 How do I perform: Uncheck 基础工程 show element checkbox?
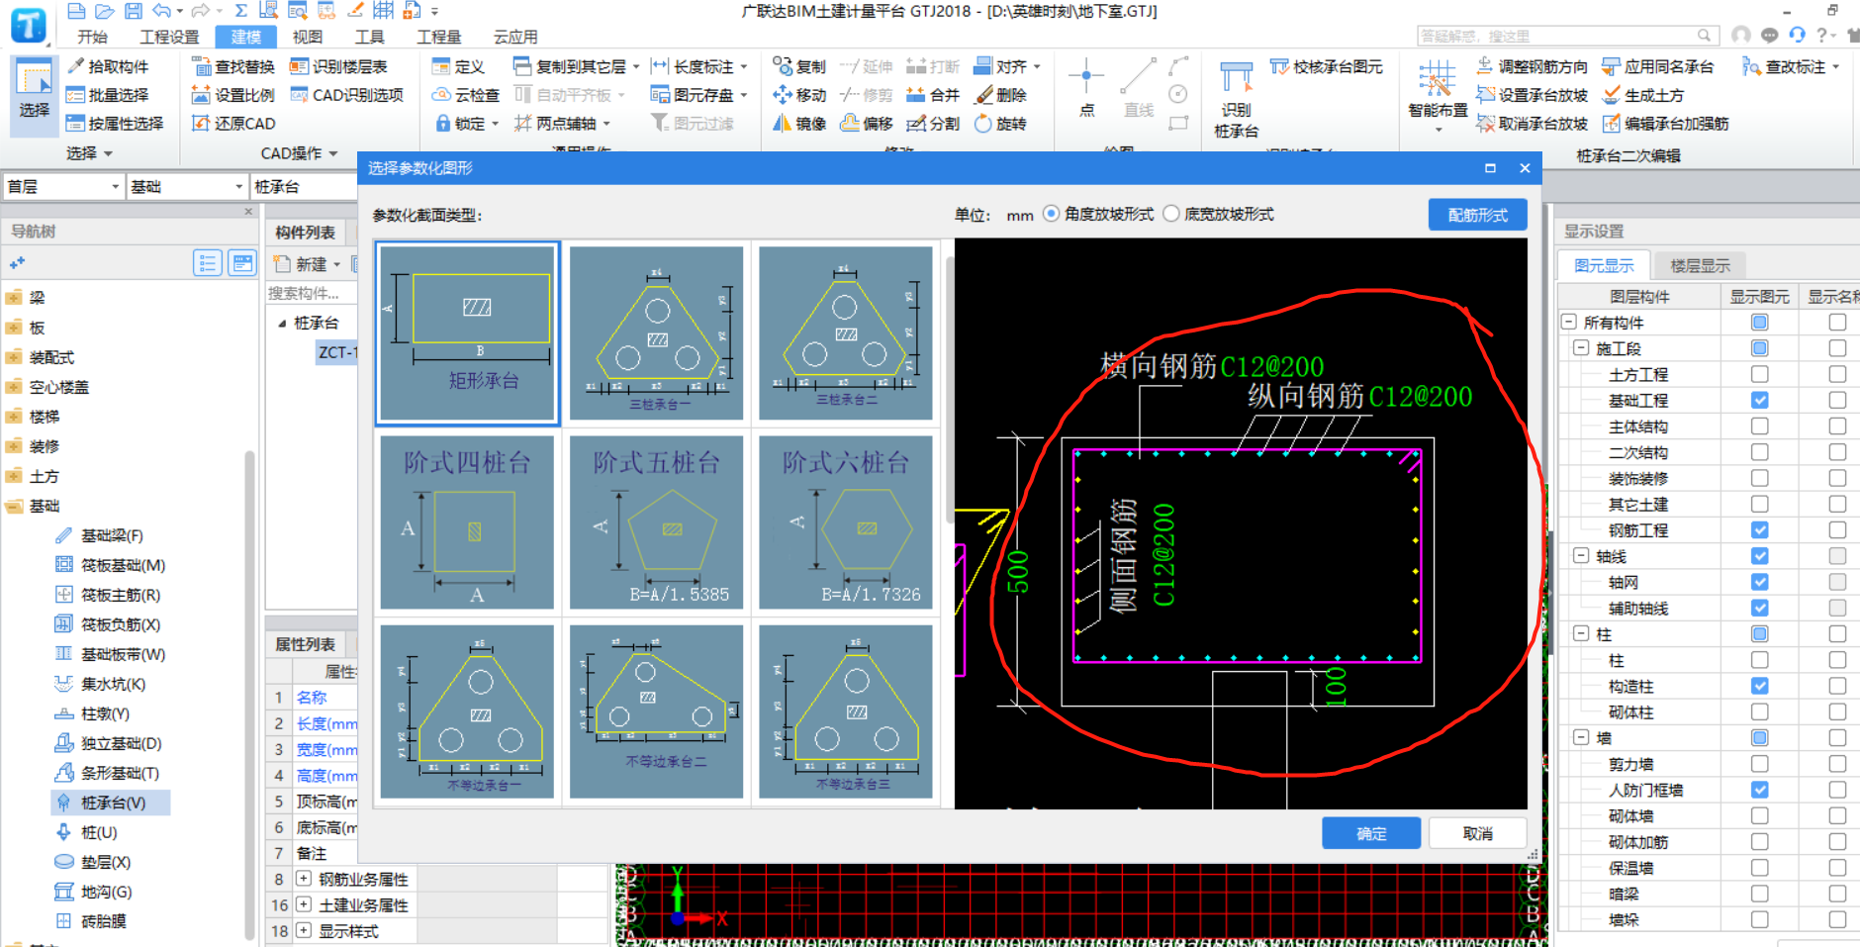coord(1759,400)
